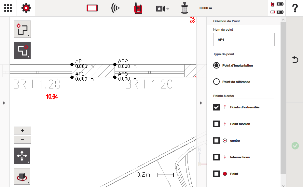This screenshot has height=187, width=303.
Task: Click the camera lock icon
Action: point(162,8)
